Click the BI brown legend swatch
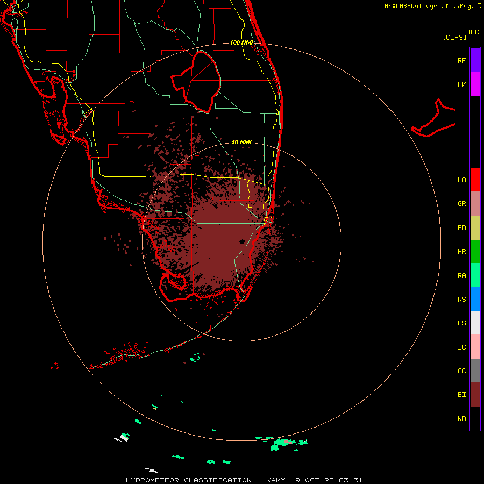Screen dimensions: 484x484 tap(475, 395)
